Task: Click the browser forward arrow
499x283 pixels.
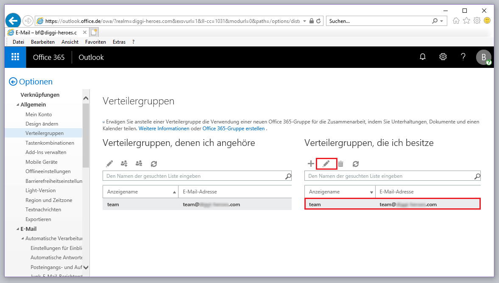Action: pyautogui.click(x=28, y=21)
